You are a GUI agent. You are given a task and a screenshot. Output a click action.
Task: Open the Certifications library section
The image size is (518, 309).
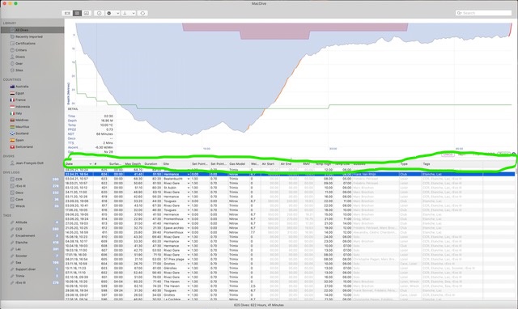coord(25,43)
